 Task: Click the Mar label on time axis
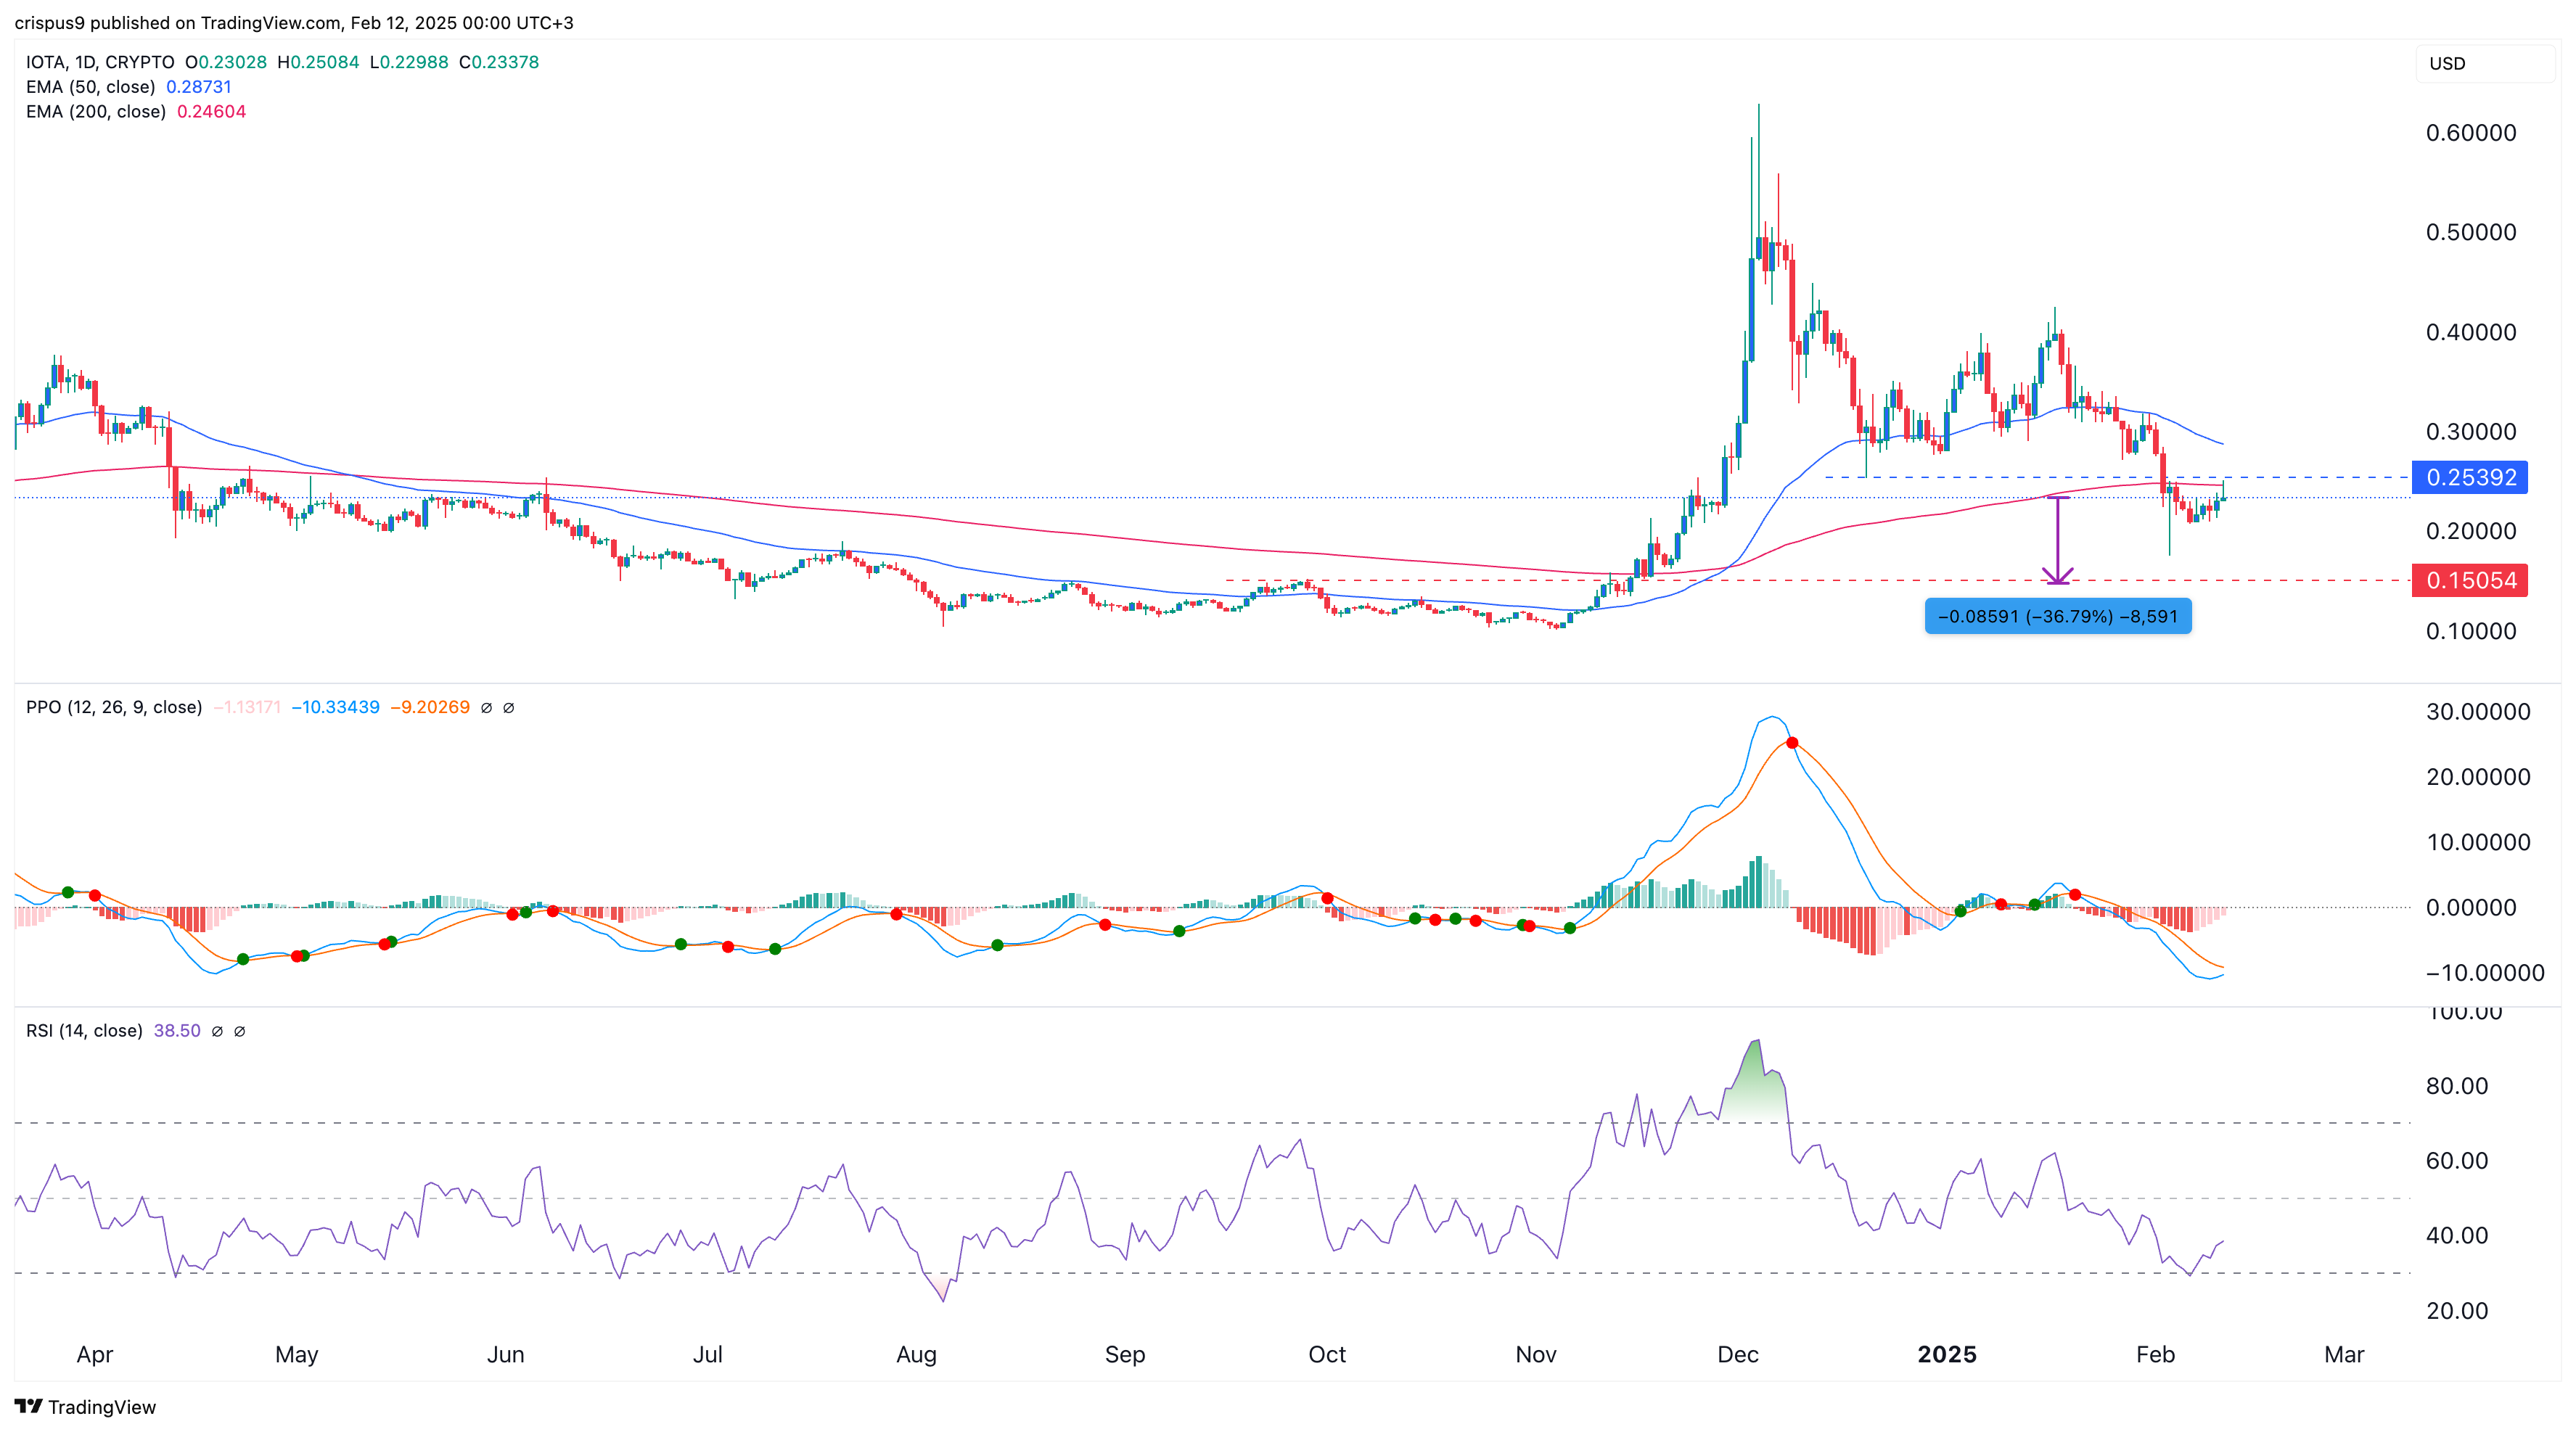(x=2344, y=1355)
